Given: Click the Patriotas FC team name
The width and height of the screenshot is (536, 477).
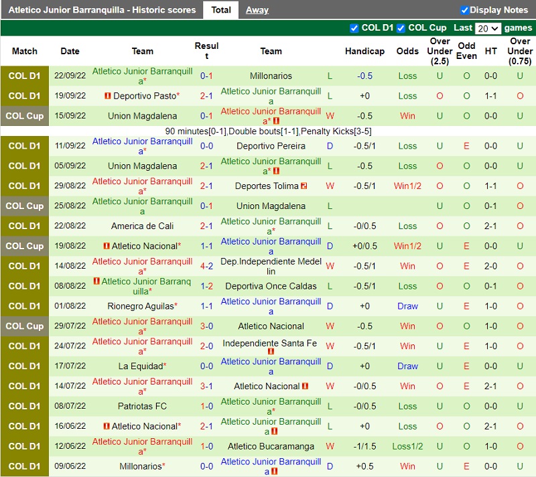Looking at the screenshot, I should [142, 406].
